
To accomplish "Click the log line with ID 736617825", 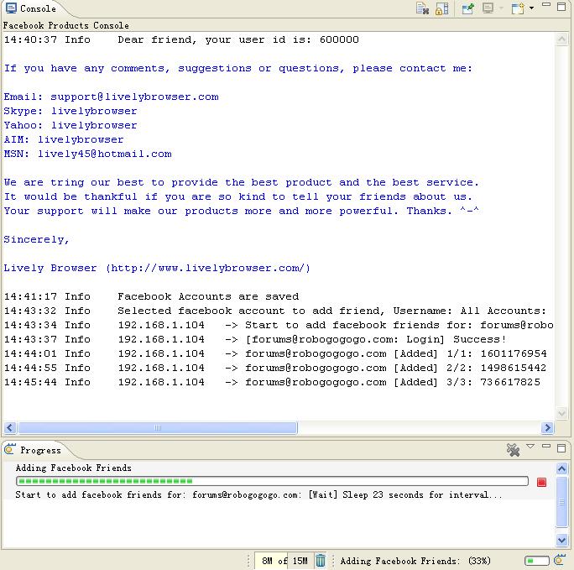I will 272,382.
